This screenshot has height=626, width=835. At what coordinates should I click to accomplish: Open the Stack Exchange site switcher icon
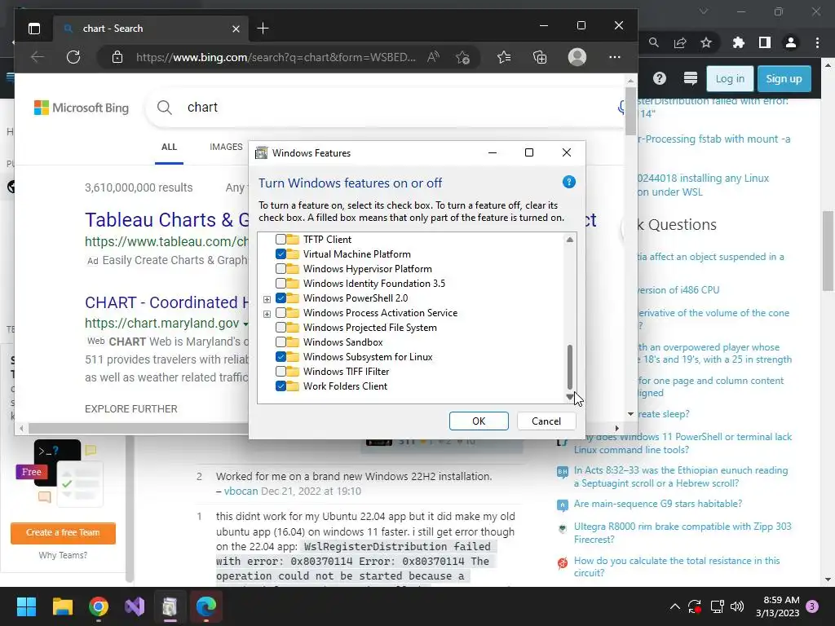[x=691, y=79]
